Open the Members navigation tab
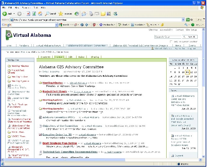223x167 pixels. coord(24,45)
